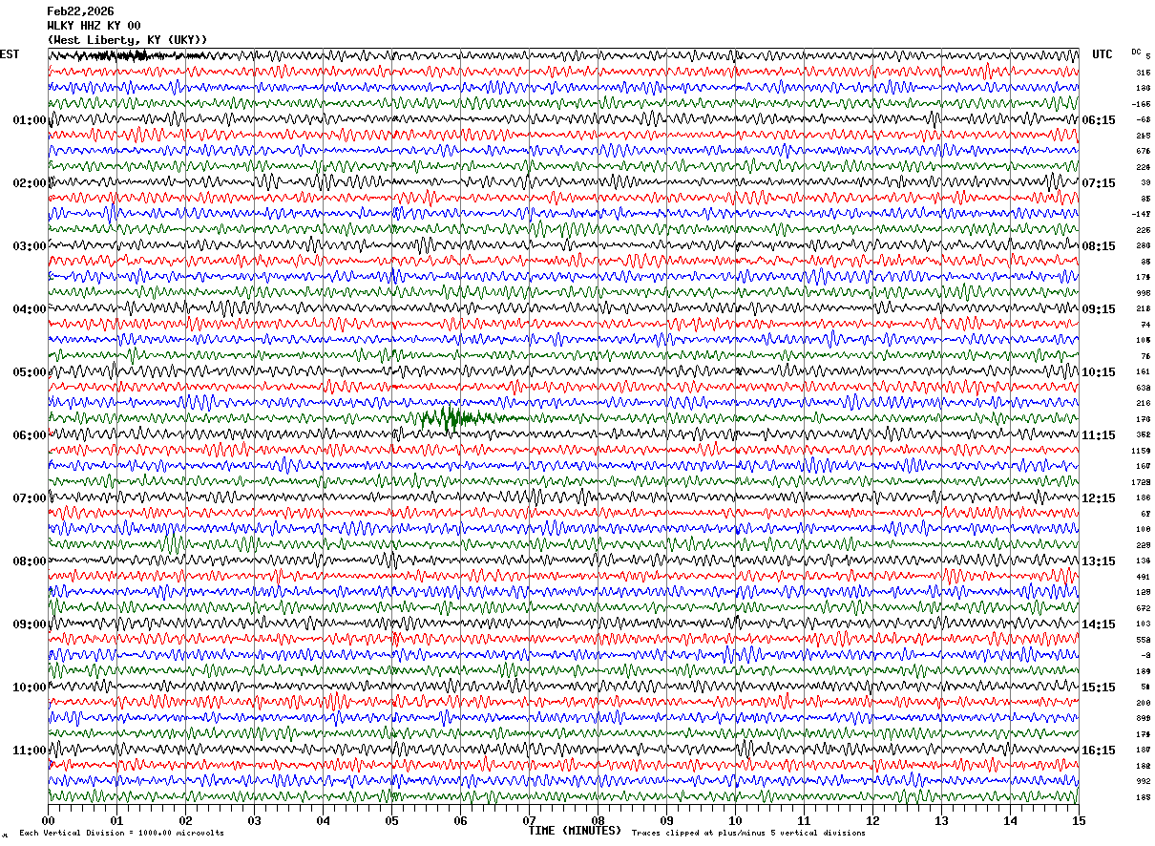Screen dimensions: 1155x846
Task: Click the station code 'WLKY HHZ KY 00'
Action: tap(94, 26)
